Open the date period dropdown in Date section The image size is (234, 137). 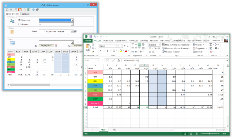click(x=72, y=42)
